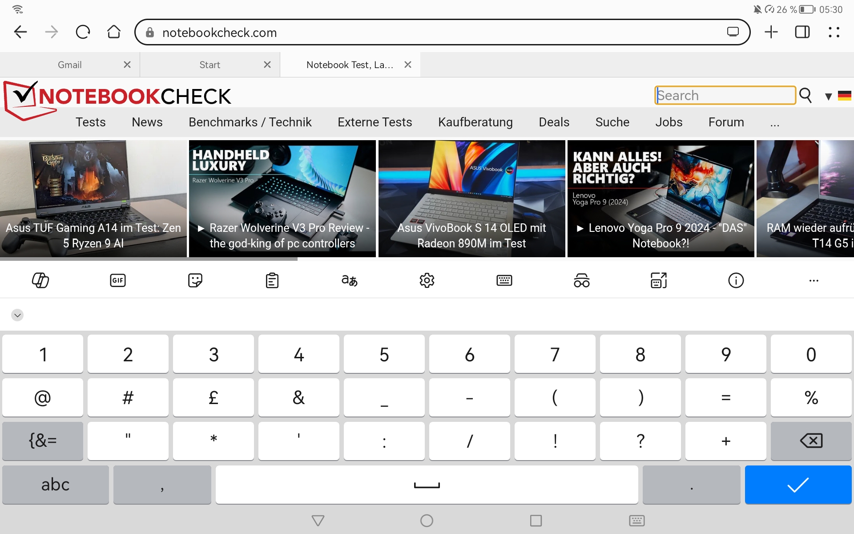
Task: Tap the @ key
Action: (x=43, y=397)
